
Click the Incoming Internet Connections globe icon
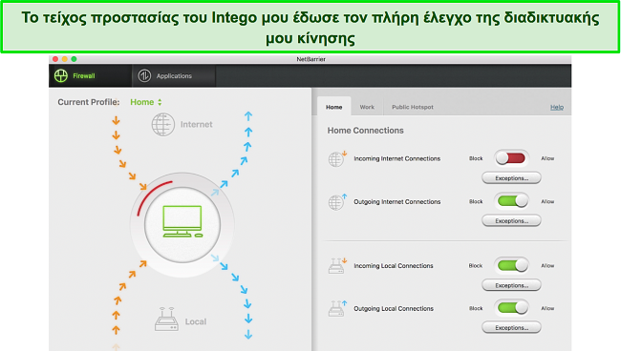pos(337,159)
